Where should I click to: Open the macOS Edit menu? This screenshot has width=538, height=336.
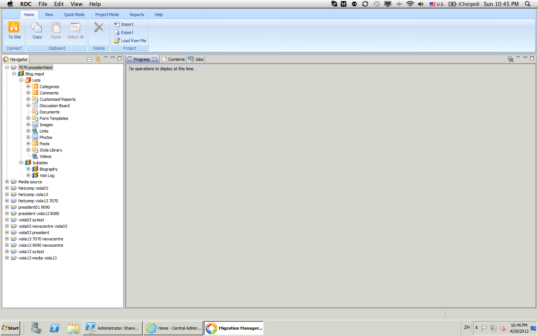59,4
